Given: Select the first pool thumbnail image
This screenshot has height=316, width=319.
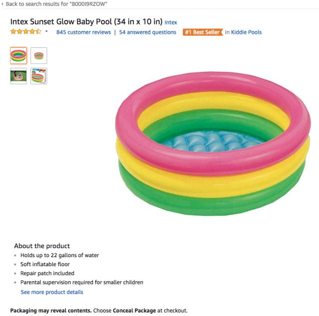Looking at the screenshot, I should pyautogui.click(x=18, y=55).
